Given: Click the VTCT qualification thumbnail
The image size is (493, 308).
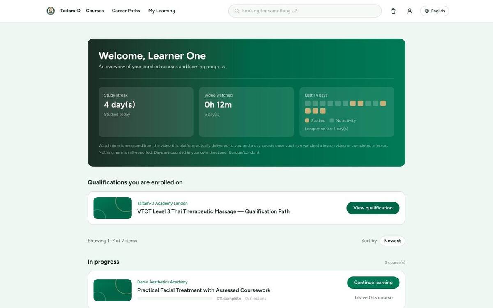Looking at the screenshot, I should click(x=113, y=208).
